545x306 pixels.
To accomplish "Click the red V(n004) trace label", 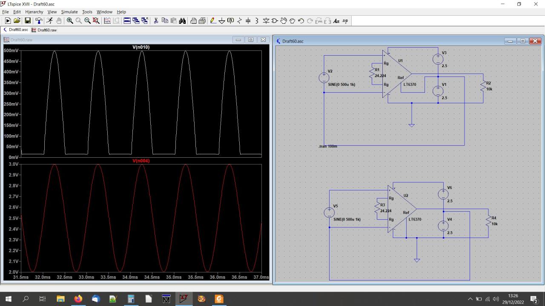I will 141,161.
